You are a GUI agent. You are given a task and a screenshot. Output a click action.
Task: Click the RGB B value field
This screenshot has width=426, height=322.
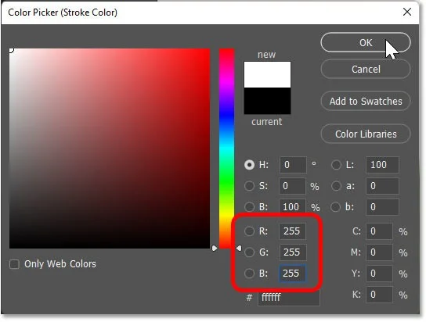click(x=292, y=274)
